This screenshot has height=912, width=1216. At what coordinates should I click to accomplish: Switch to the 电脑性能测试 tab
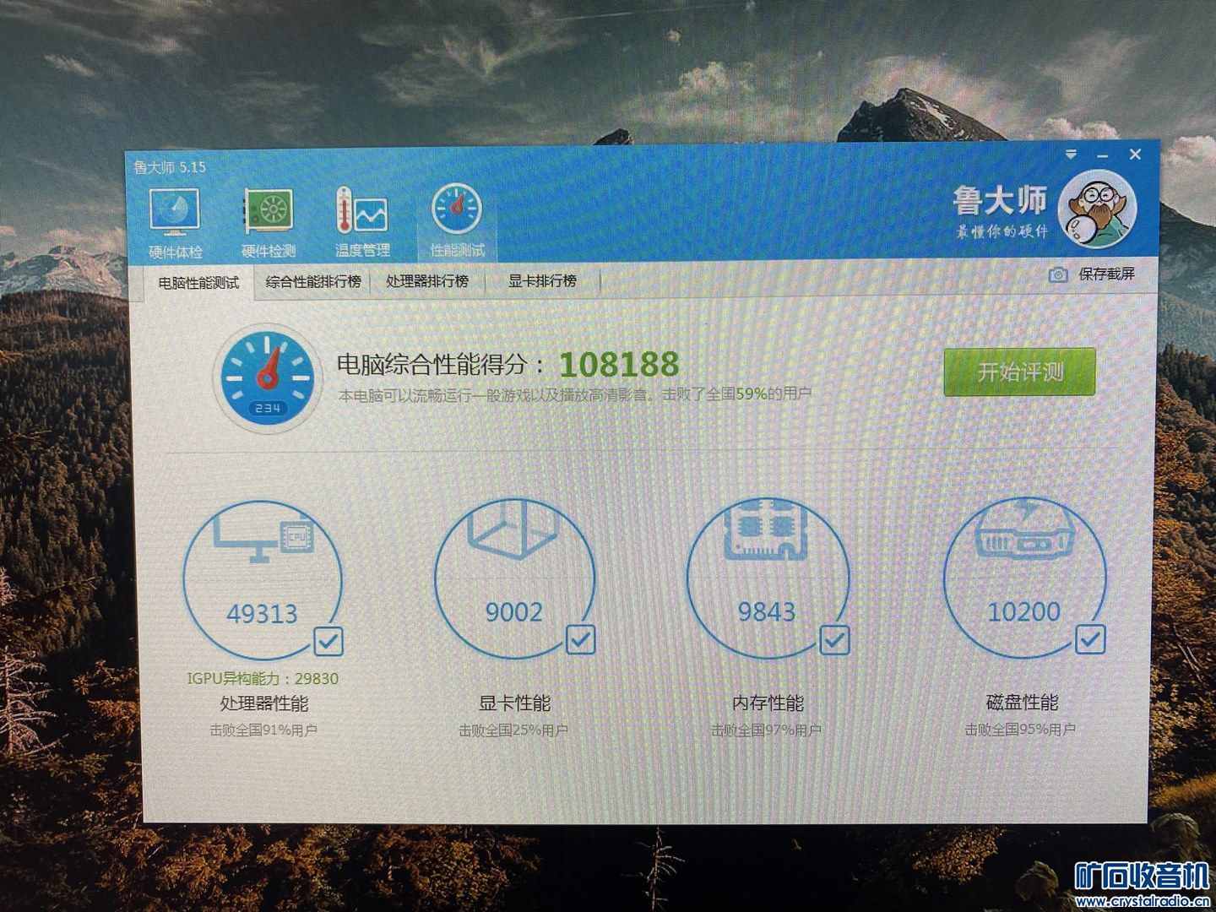point(198,283)
